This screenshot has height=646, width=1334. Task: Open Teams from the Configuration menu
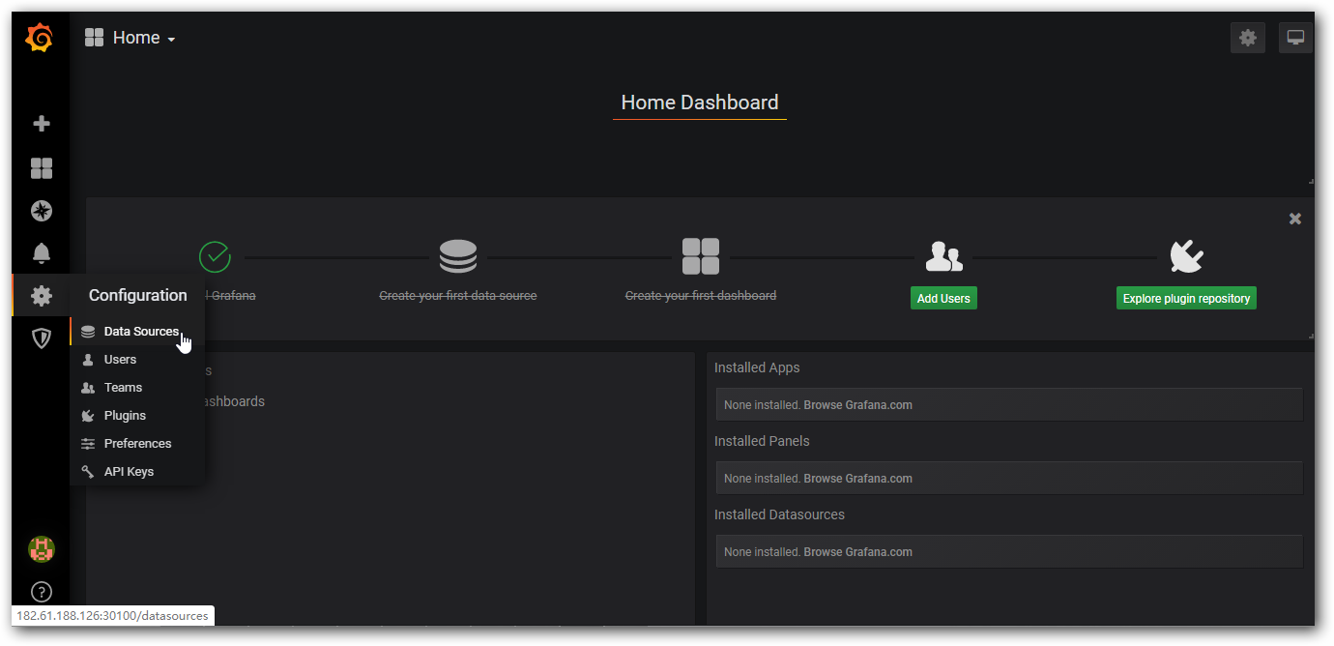[123, 388]
